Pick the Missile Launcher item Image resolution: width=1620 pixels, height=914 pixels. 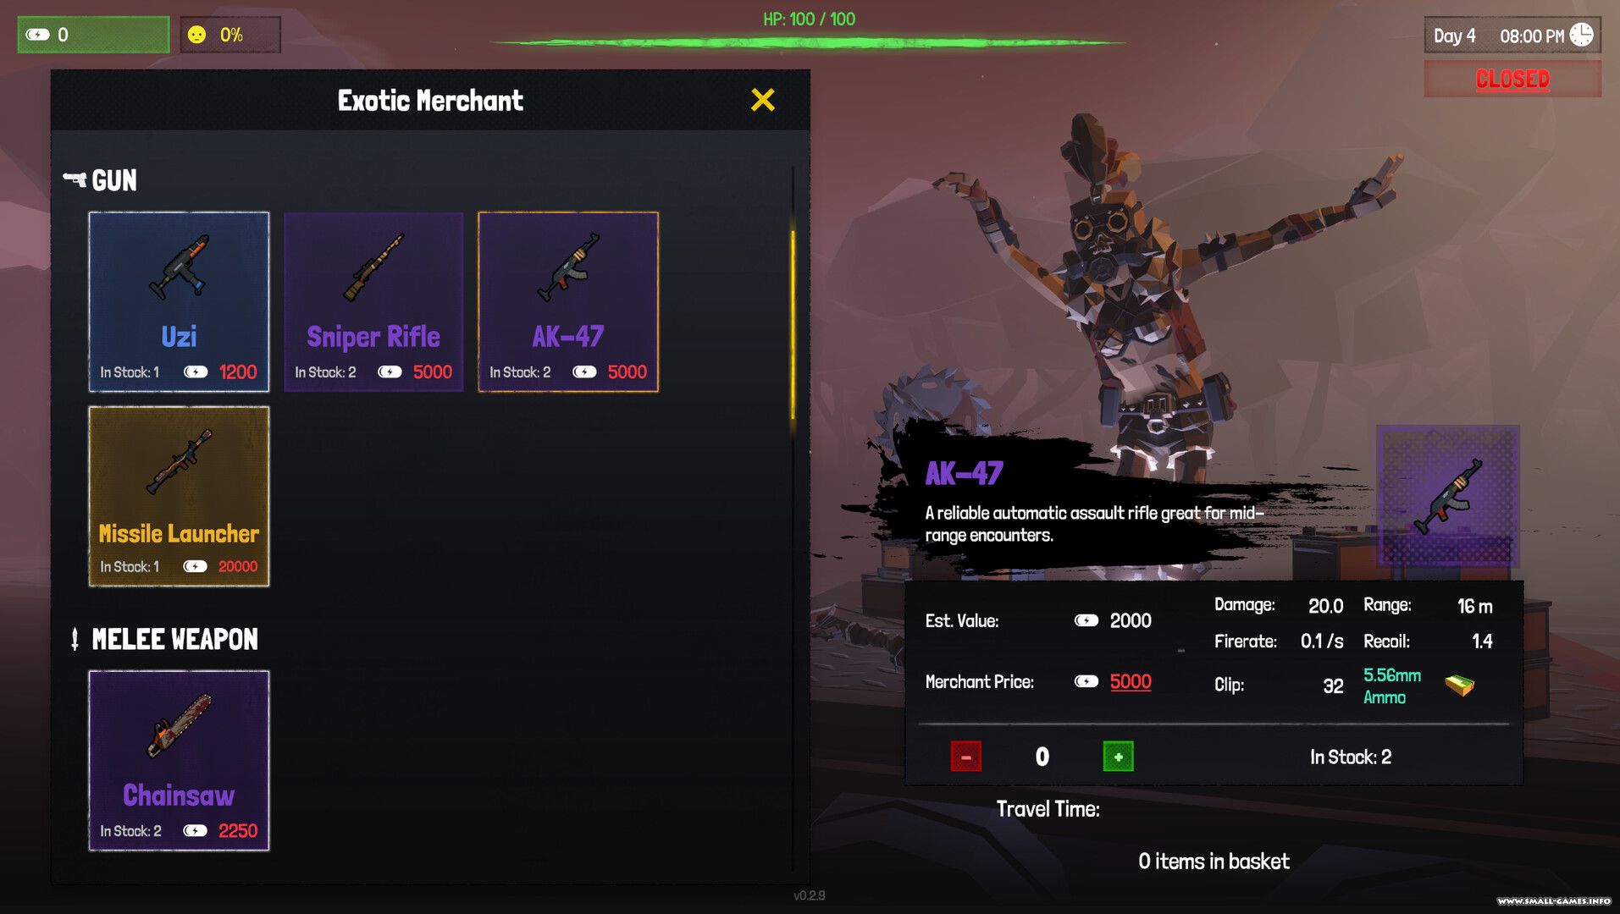coord(179,497)
